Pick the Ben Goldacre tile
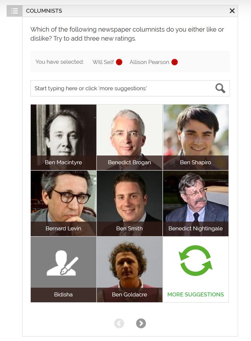Screen dimensions: 251x341 pyautogui.click(x=129, y=269)
